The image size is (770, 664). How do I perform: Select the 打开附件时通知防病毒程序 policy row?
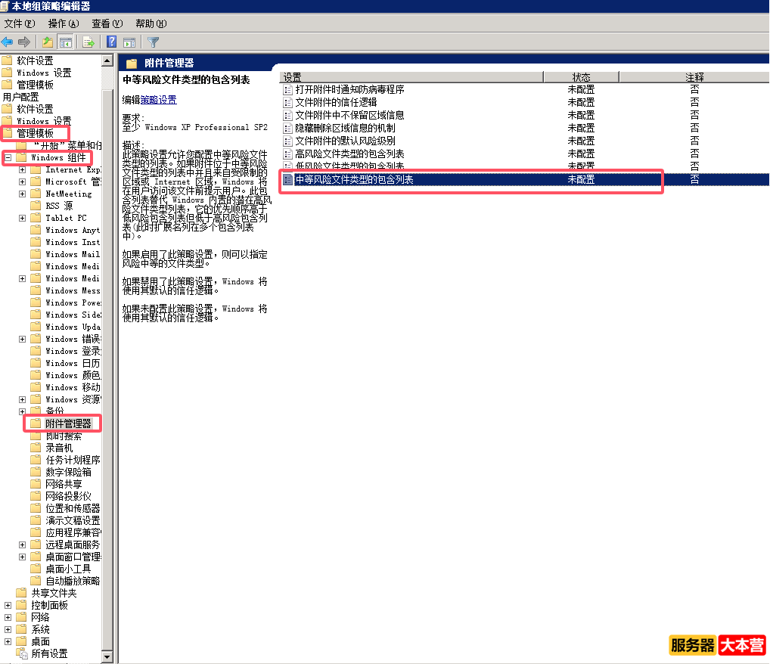coord(524,90)
